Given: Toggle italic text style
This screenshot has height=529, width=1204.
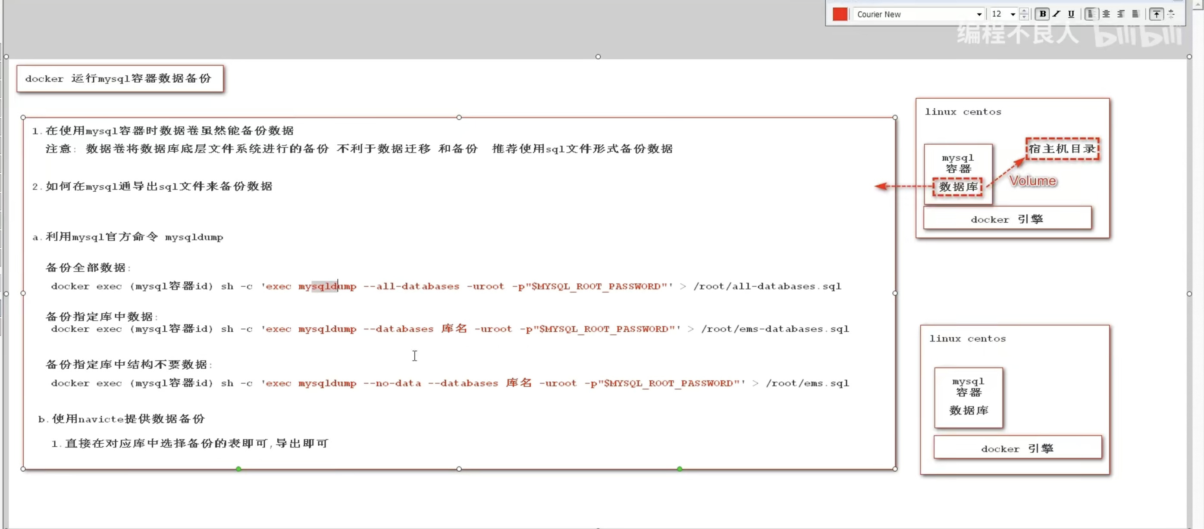Looking at the screenshot, I should [x=1057, y=14].
